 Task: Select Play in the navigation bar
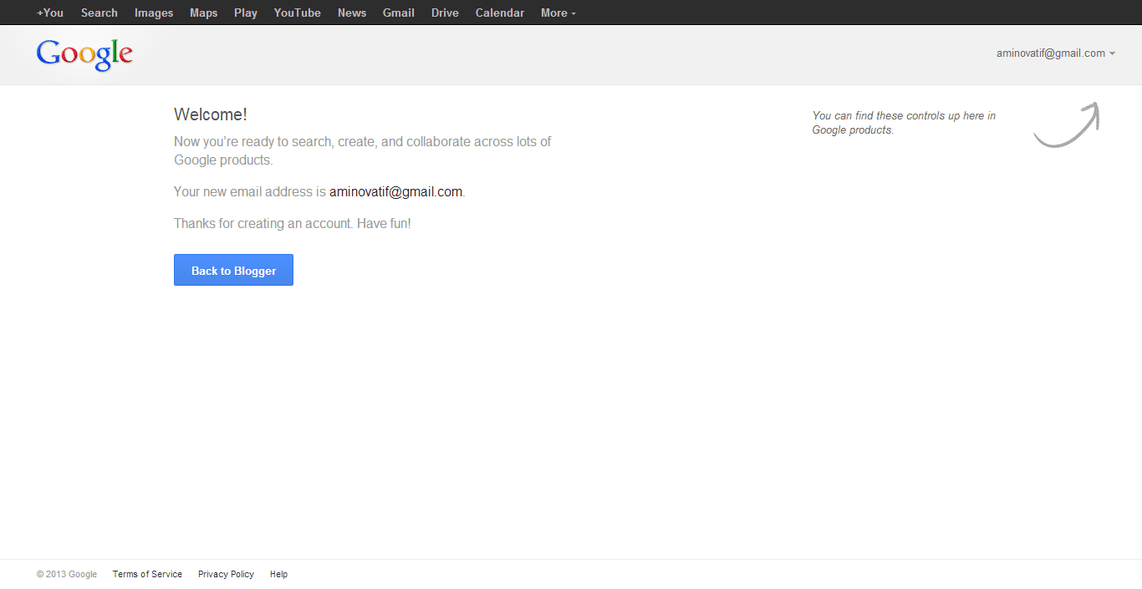click(246, 13)
